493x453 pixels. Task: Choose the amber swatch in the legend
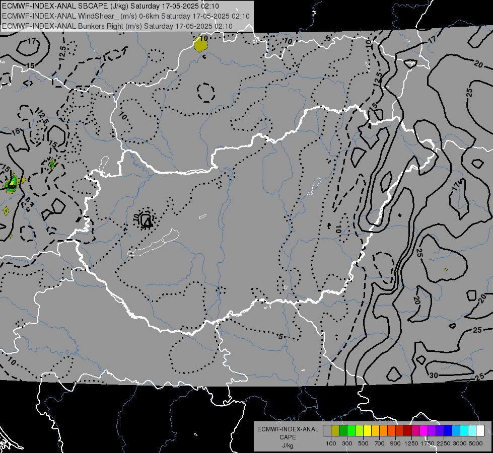click(x=375, y=430)
